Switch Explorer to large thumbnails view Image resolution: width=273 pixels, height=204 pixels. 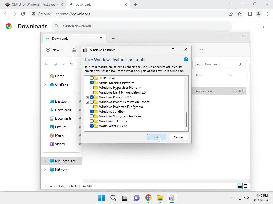coord(246,186)
